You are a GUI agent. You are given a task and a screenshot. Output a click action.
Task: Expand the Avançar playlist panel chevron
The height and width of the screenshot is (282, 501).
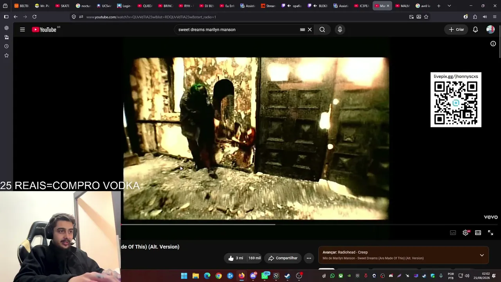click(x=482, y=255)
